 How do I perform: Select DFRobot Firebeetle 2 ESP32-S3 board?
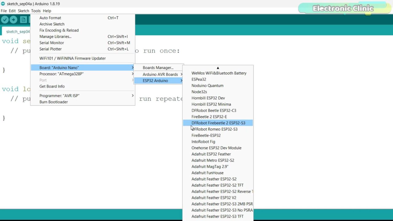click(218, 123)
